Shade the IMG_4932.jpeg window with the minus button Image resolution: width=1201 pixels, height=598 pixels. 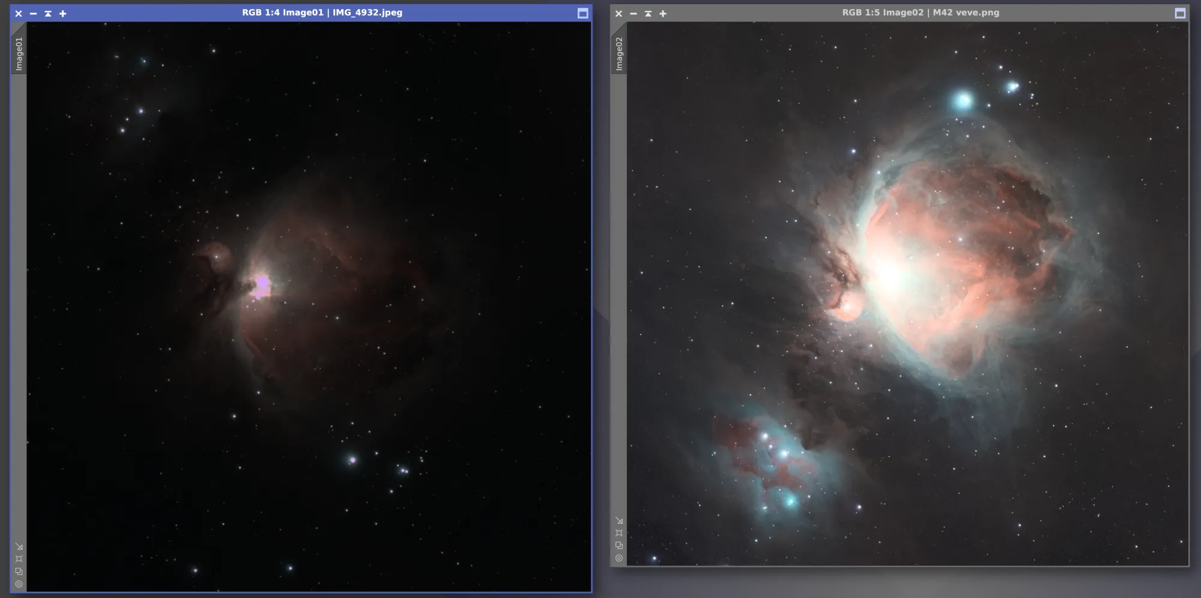tap(33, 13)
